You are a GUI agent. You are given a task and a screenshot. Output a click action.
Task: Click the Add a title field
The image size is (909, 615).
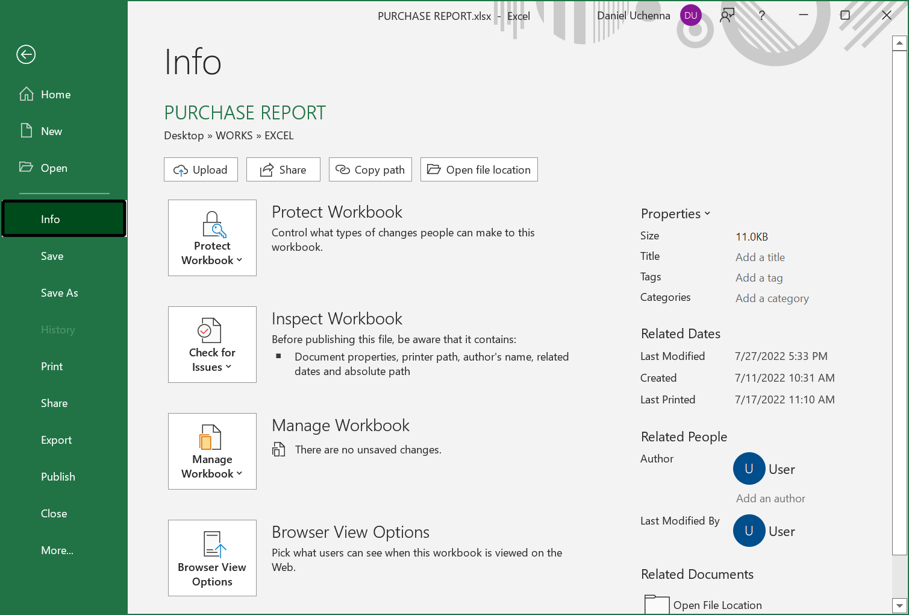[x=760, y=257]
